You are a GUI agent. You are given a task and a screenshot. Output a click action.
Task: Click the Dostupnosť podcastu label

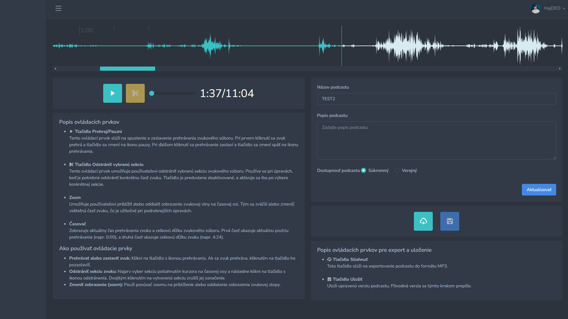(x=338, y=171)
